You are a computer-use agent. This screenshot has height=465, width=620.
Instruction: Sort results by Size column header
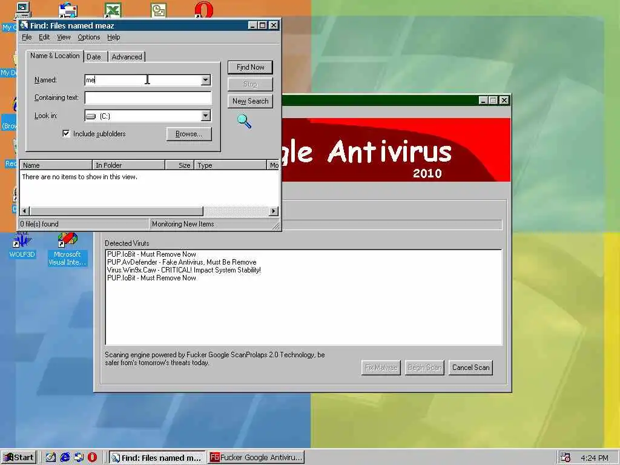click(179, 165)
